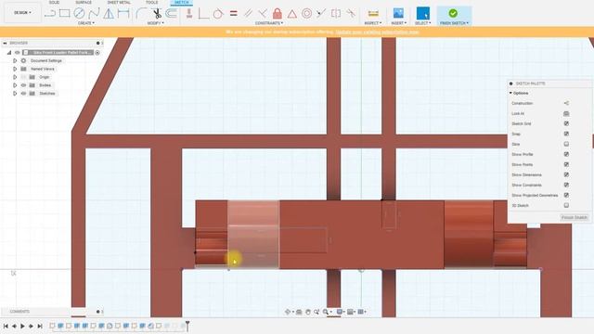Switch to the Tools tab
Viewport: 594px width, 334px height.
pyautogui.click(x=152, y=2)
